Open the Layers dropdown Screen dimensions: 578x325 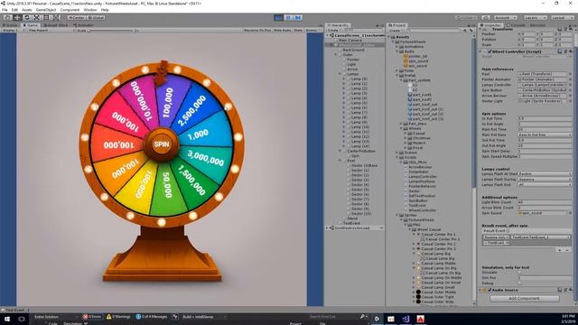tap(535, 17)
